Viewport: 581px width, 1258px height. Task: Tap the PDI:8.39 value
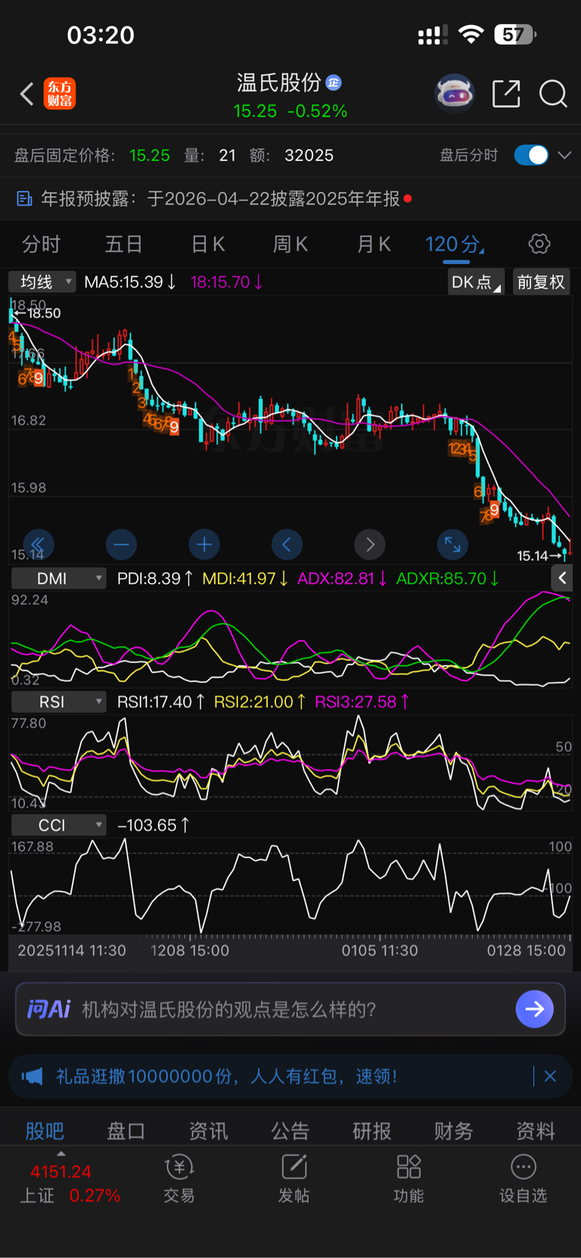tap(155, 578)
